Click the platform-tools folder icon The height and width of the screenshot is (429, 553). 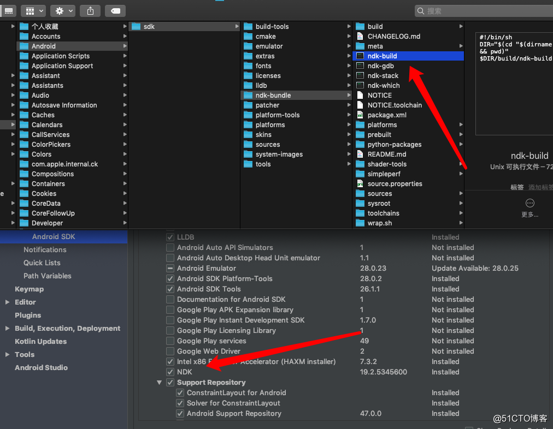click(x=248, y=115)
